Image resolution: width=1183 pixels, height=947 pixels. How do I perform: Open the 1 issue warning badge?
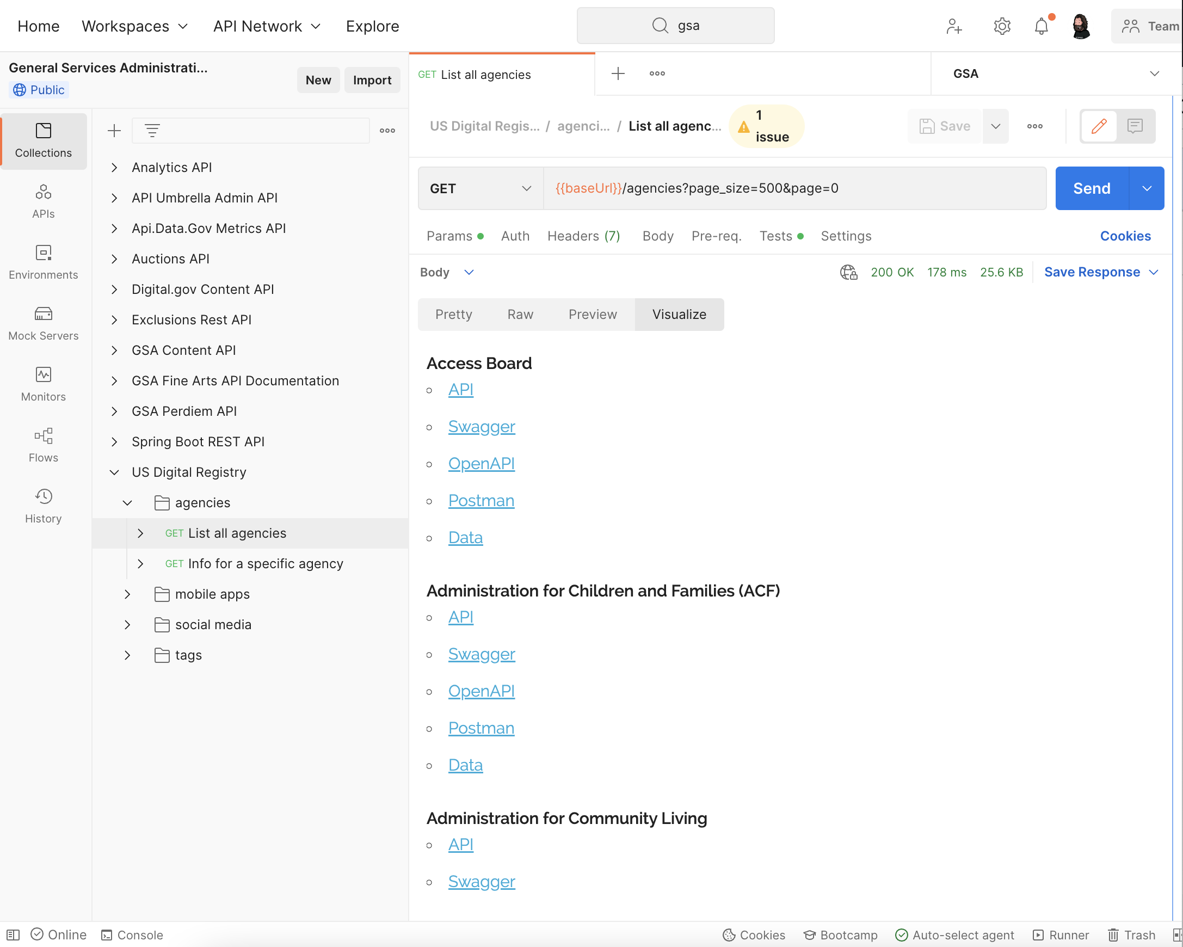767,126
